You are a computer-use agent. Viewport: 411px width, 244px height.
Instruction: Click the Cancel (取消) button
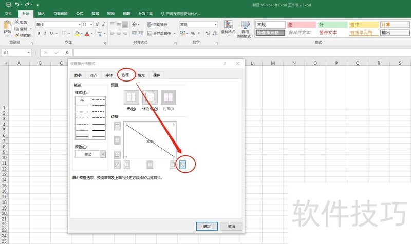232,226
